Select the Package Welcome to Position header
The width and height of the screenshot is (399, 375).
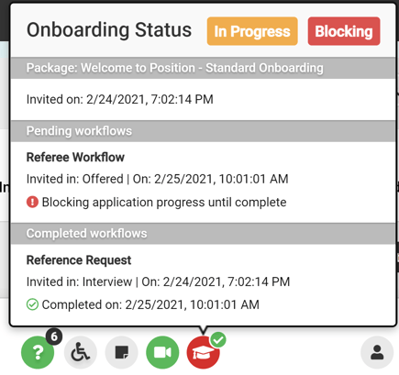203,68
